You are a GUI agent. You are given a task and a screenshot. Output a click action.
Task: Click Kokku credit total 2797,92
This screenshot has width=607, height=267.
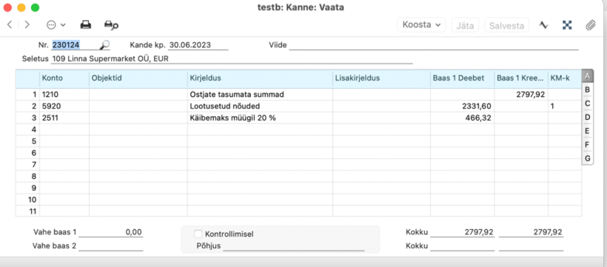pos(531,232)
